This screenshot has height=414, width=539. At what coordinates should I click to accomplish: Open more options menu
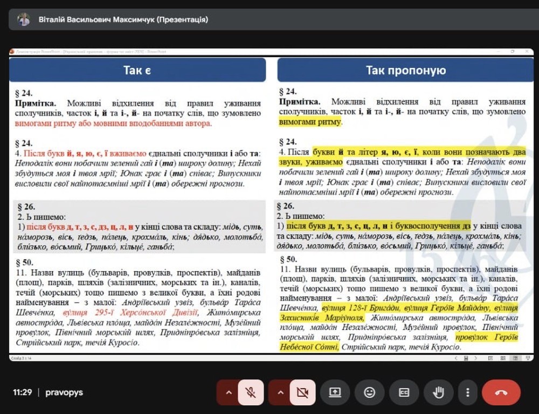pos(468,392)
